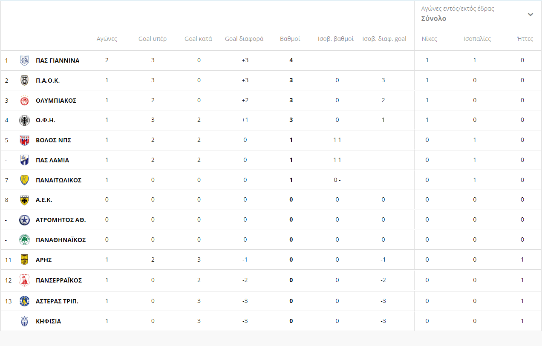Open the Σύνολο filter selector
Image resolution: width=542 pixels, height=346 pixels.
tap(434, 19)
